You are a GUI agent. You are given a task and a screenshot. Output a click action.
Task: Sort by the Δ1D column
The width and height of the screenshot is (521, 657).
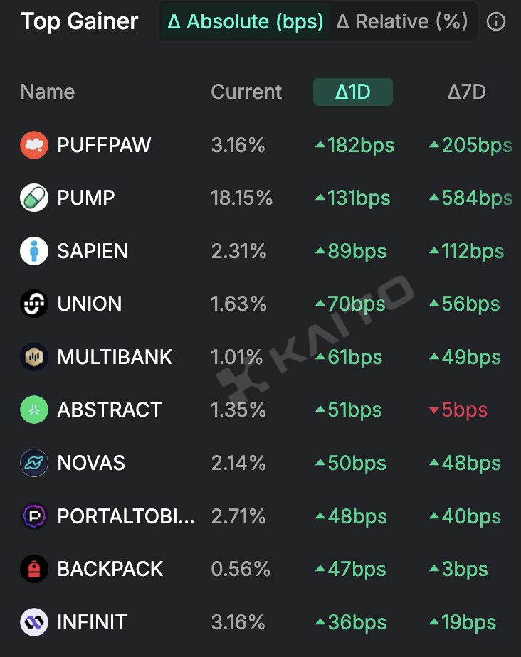tap(353, 92)
